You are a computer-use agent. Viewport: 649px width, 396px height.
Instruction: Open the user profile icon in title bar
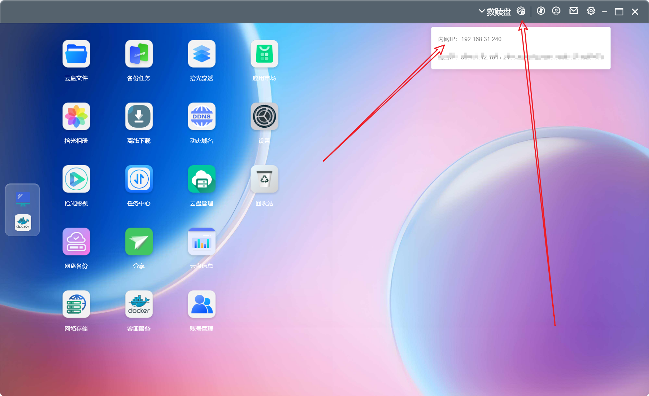tap(556, 11)
